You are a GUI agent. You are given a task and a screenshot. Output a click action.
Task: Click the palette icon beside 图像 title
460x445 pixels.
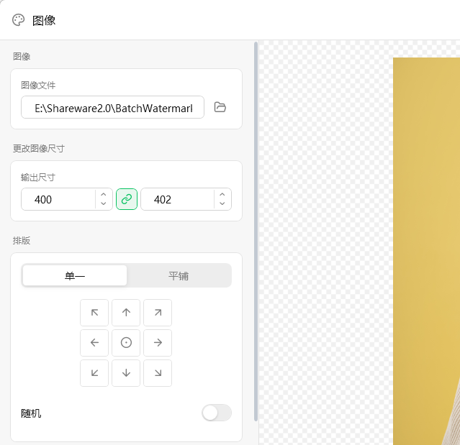pos(18,20)
